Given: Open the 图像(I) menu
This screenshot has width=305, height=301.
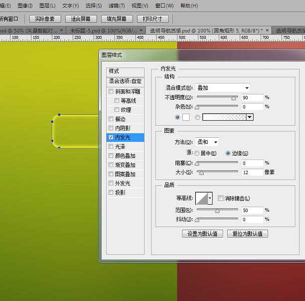Looking at the screenshot, I should pyautogui.click(x=25, y=6).
